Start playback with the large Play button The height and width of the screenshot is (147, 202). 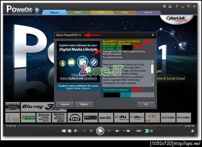100,131
